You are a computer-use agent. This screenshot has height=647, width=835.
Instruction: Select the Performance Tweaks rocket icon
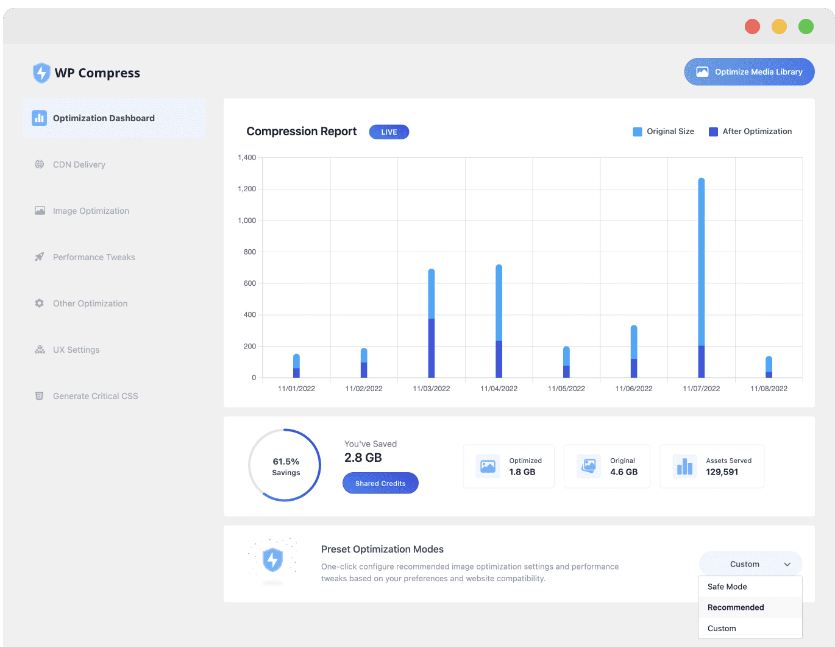pyautogui.click(x=40, y=257)
